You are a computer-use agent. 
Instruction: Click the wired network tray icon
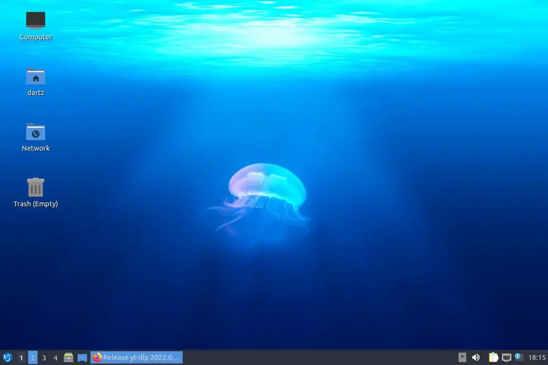(x=507, y=357)
